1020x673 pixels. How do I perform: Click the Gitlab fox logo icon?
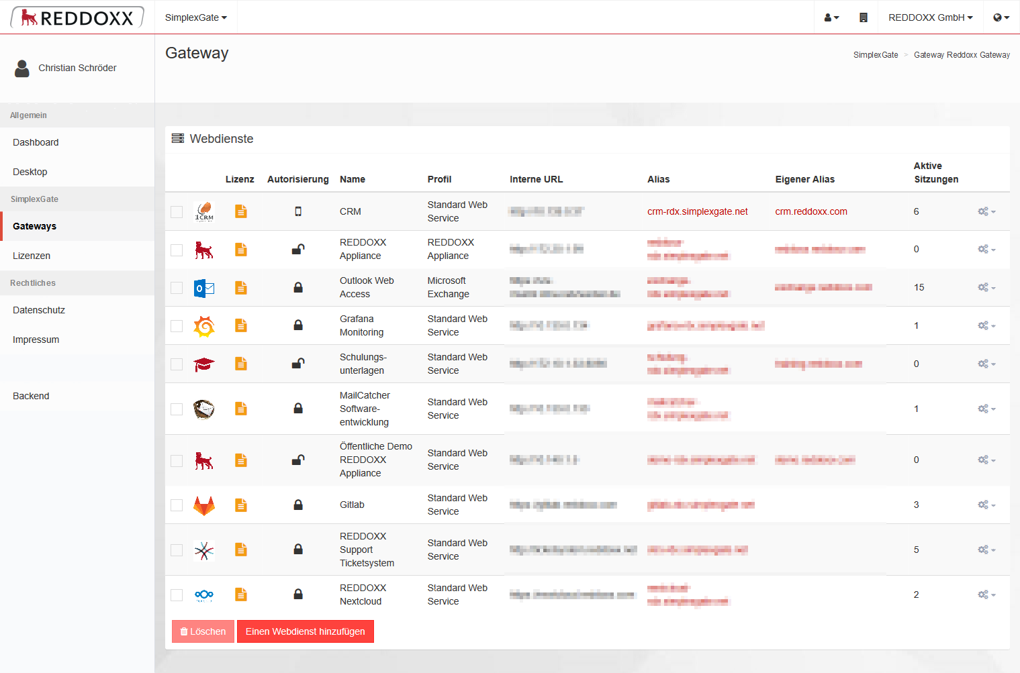[204, 505]
